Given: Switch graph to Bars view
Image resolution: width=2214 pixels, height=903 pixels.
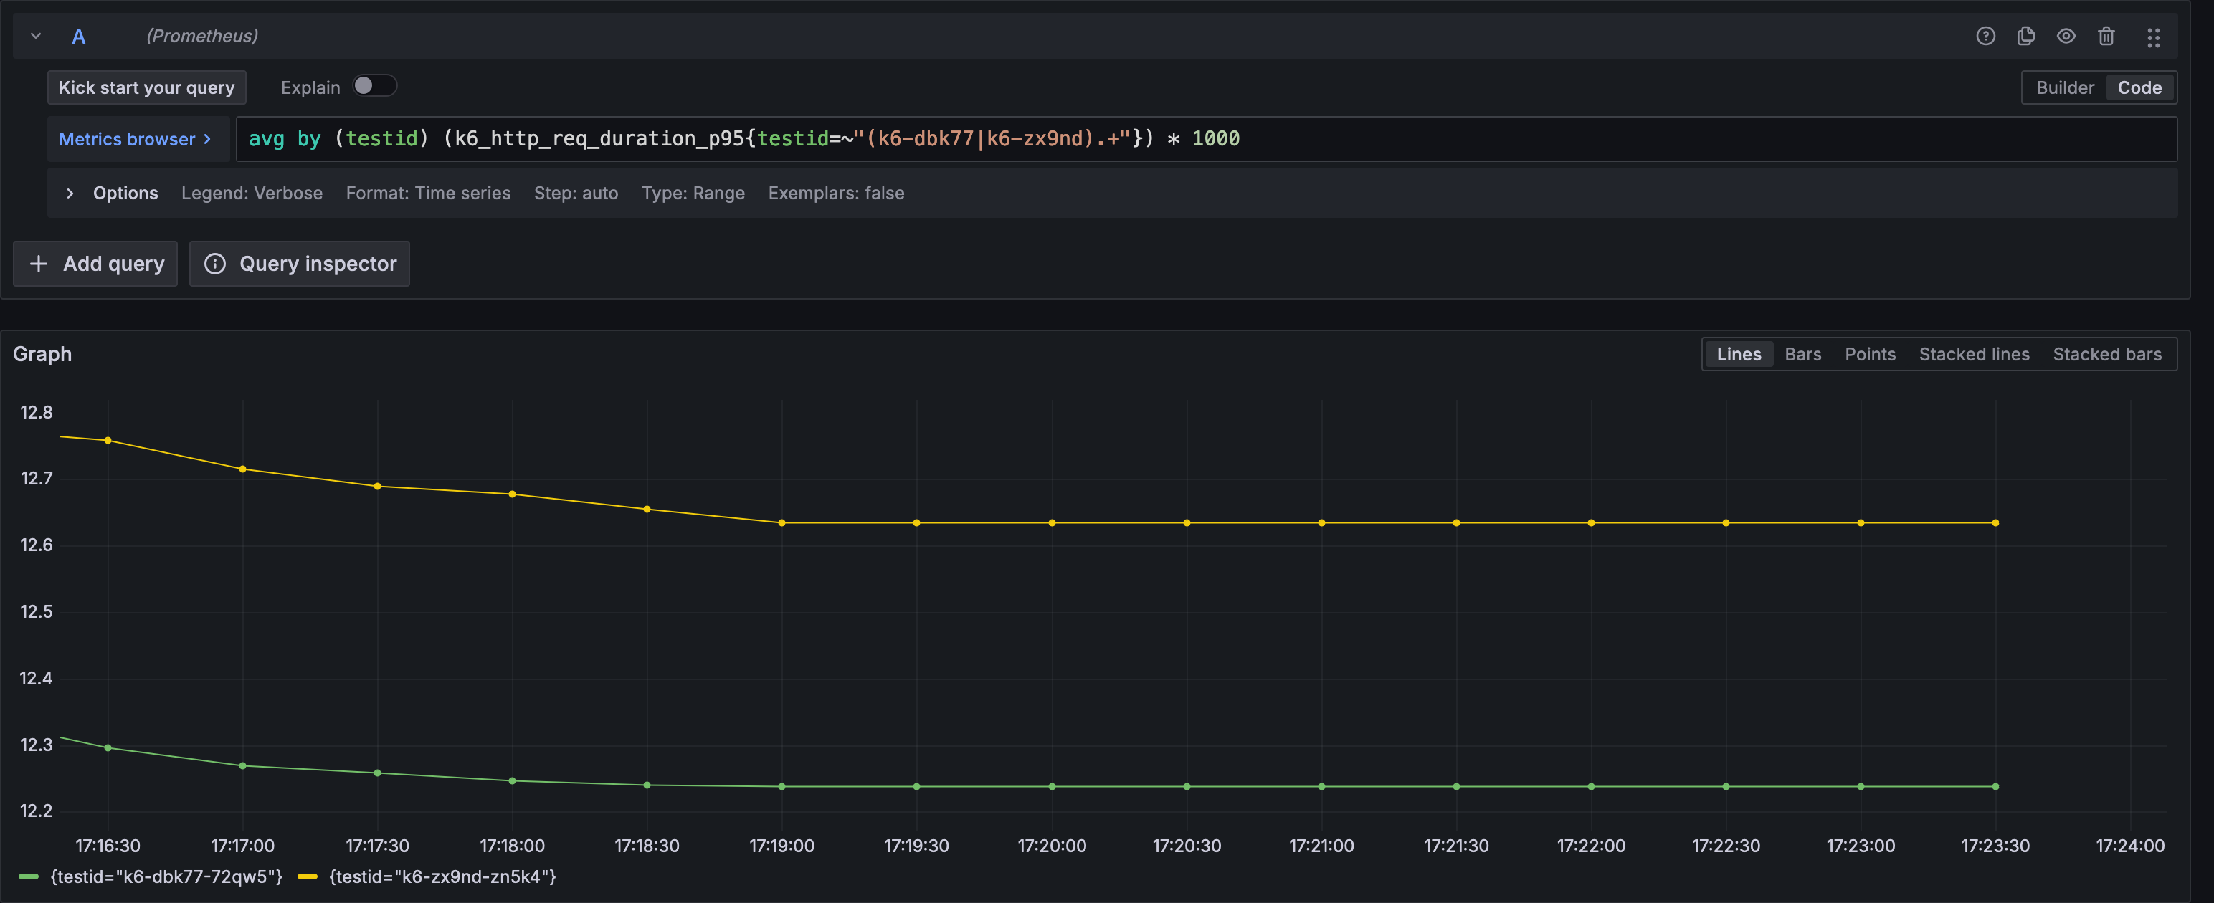Looking at the screenshot, I should [1802, 354].
